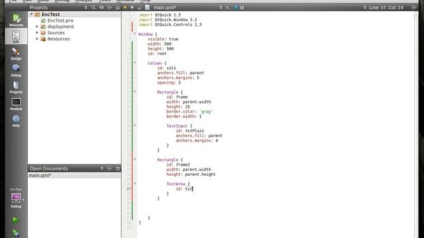Select the EncTest project root
424x238 pixels.
(50, 15)
